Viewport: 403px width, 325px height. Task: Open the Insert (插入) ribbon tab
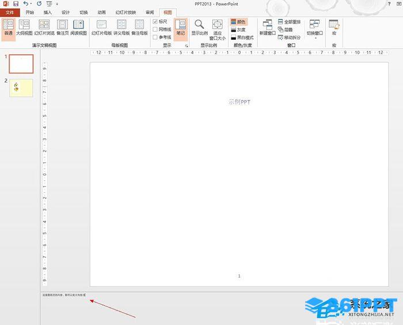pyautogui.click(x=47, y=12)
